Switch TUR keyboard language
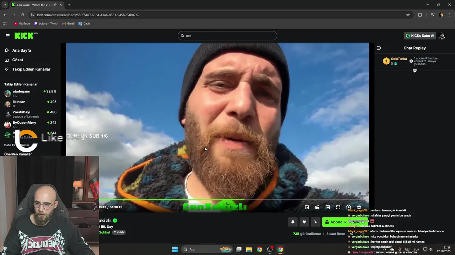This screenshot has width=455, height=255. click(x=416, y=249)
